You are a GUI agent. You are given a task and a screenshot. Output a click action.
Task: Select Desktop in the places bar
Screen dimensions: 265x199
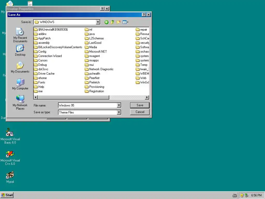20,50
